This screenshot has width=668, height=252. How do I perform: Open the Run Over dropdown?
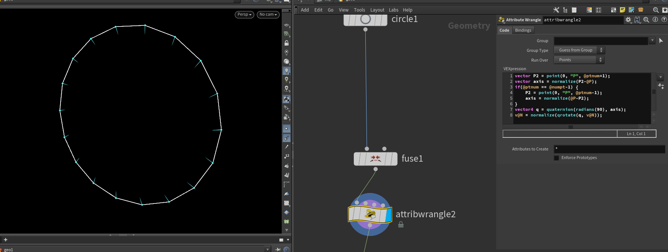pyautogui.click(x=579, y=60)
